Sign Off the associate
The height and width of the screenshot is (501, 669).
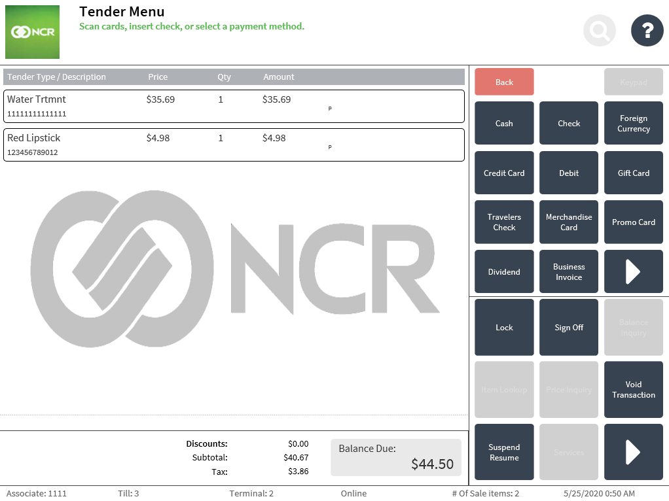coord(569,328)
